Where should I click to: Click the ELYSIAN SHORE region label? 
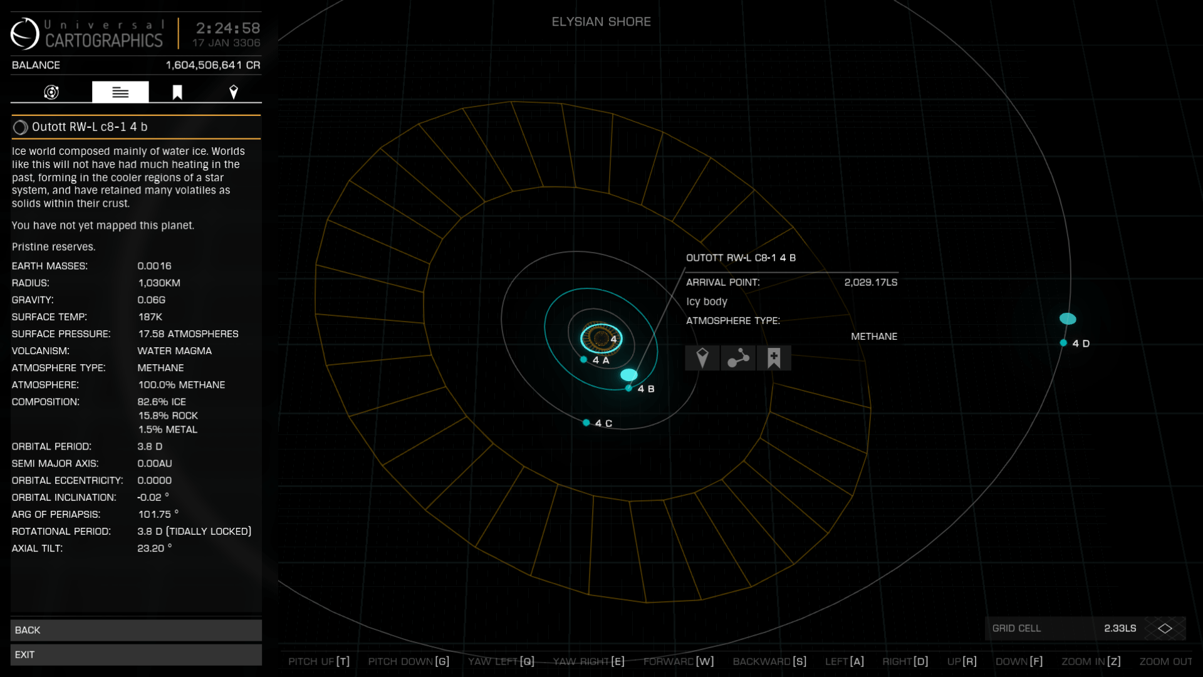601,22
